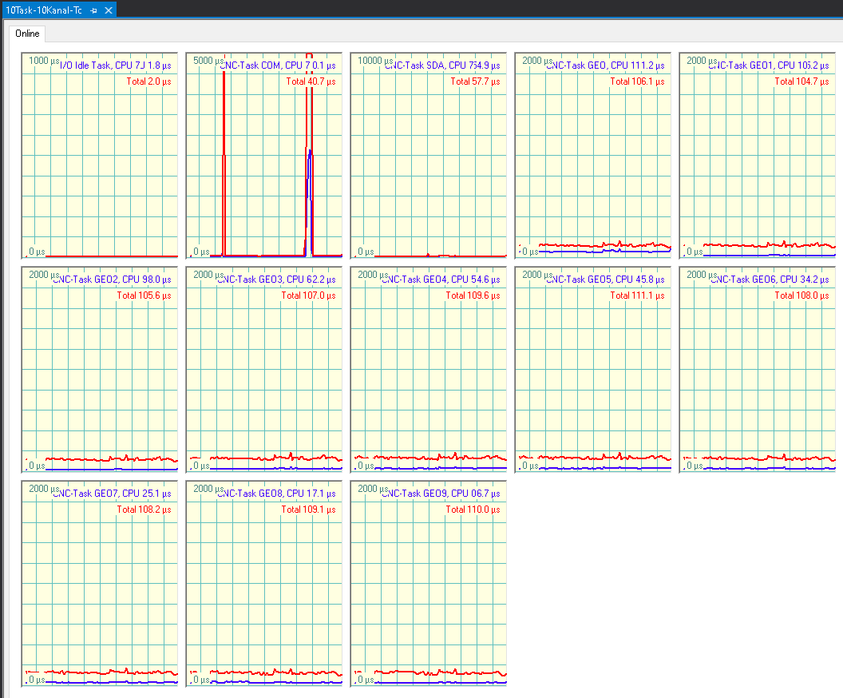843x698 pixels.
Task: Open the CNC-Task GEO6 graph
Action: 758,370
